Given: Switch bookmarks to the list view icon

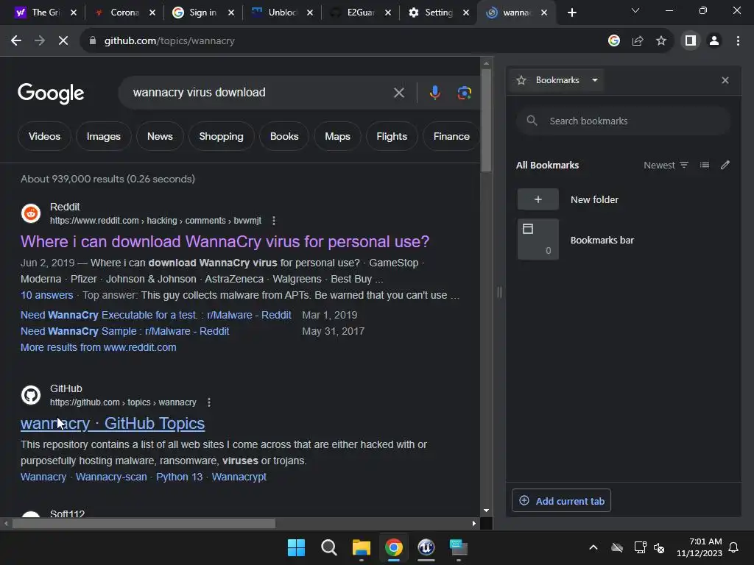Looking at the screenshot, I should point(705,166).
